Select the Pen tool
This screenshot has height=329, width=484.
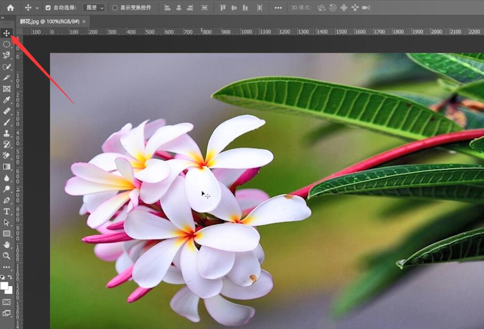pyautogui.click(x=6, y=200)
